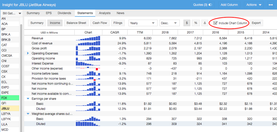Click the Diluted shares CAGR value -1.2%
277x132 pixels.
pos(122,124)
